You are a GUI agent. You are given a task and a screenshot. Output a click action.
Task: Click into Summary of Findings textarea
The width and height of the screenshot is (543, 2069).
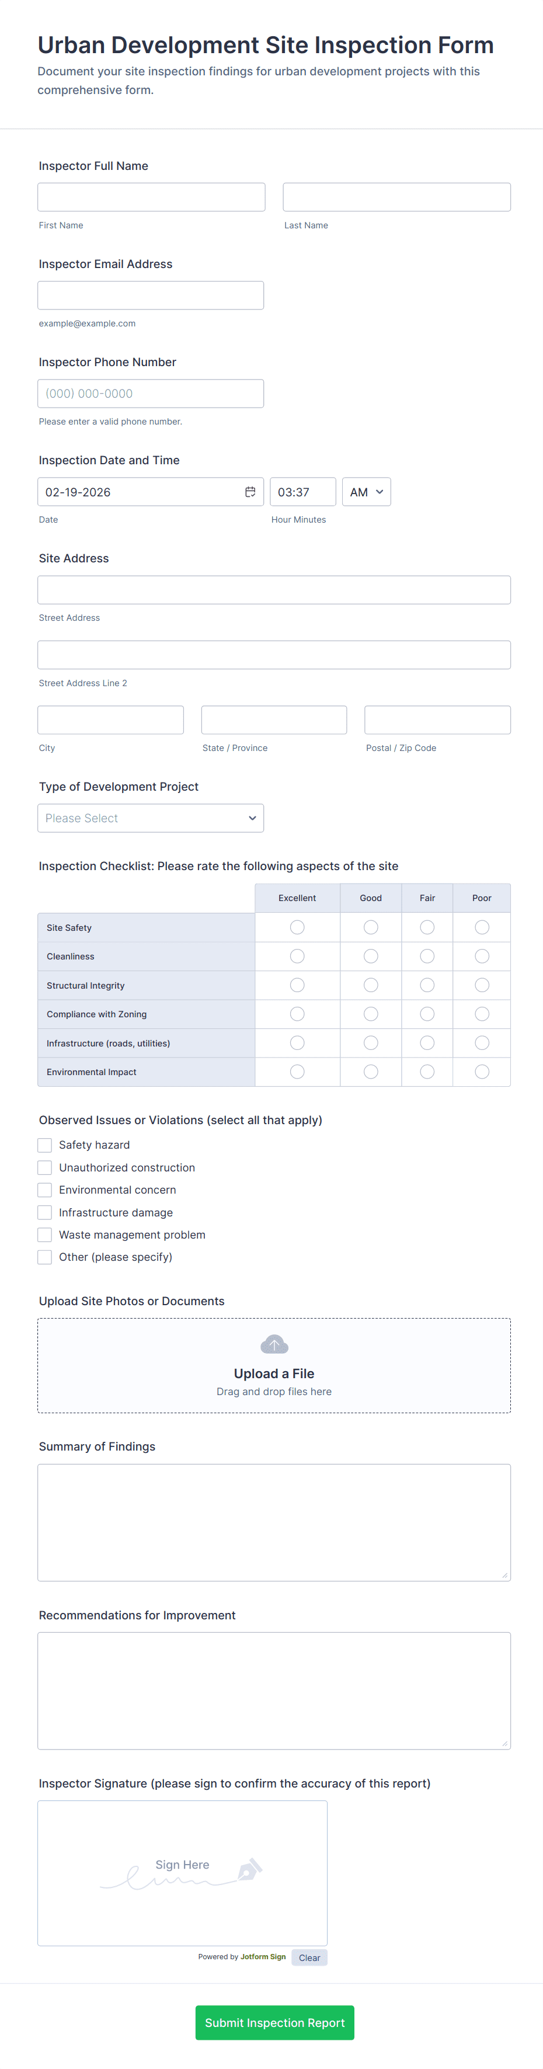(274, 1522)
